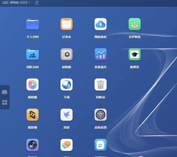Click the 系统设置 label text
Image resolution: width=177 pixels, height=157 pixels.
coord(100,128)
